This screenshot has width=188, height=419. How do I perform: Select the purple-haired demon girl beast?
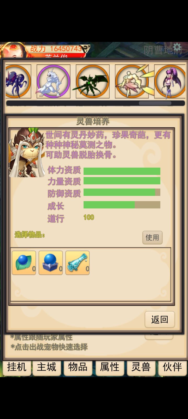(x=170, y=81)
